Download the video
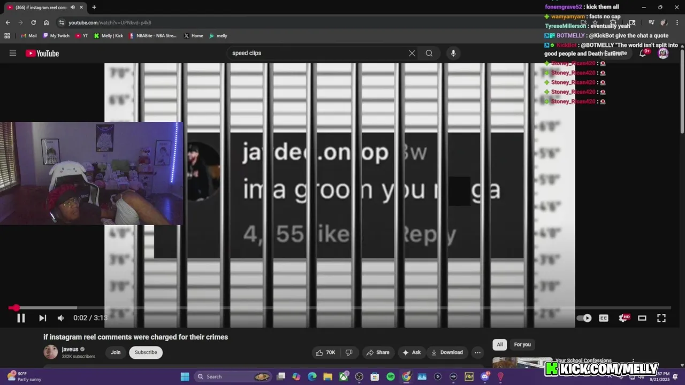Viewport: 685px width, 385px height. [x=447, y=352]
